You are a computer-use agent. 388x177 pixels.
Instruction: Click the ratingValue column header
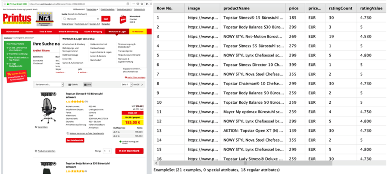pyautogui.click(x=372, y=8)
